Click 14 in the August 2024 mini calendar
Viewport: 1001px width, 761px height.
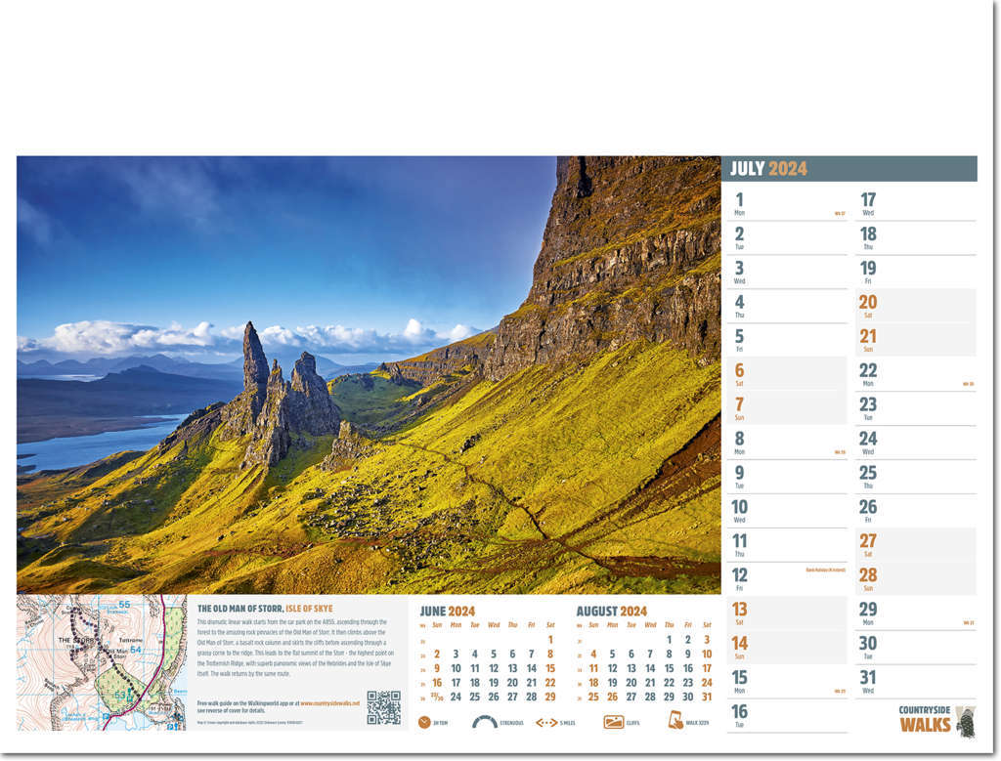tap(650, 668)
